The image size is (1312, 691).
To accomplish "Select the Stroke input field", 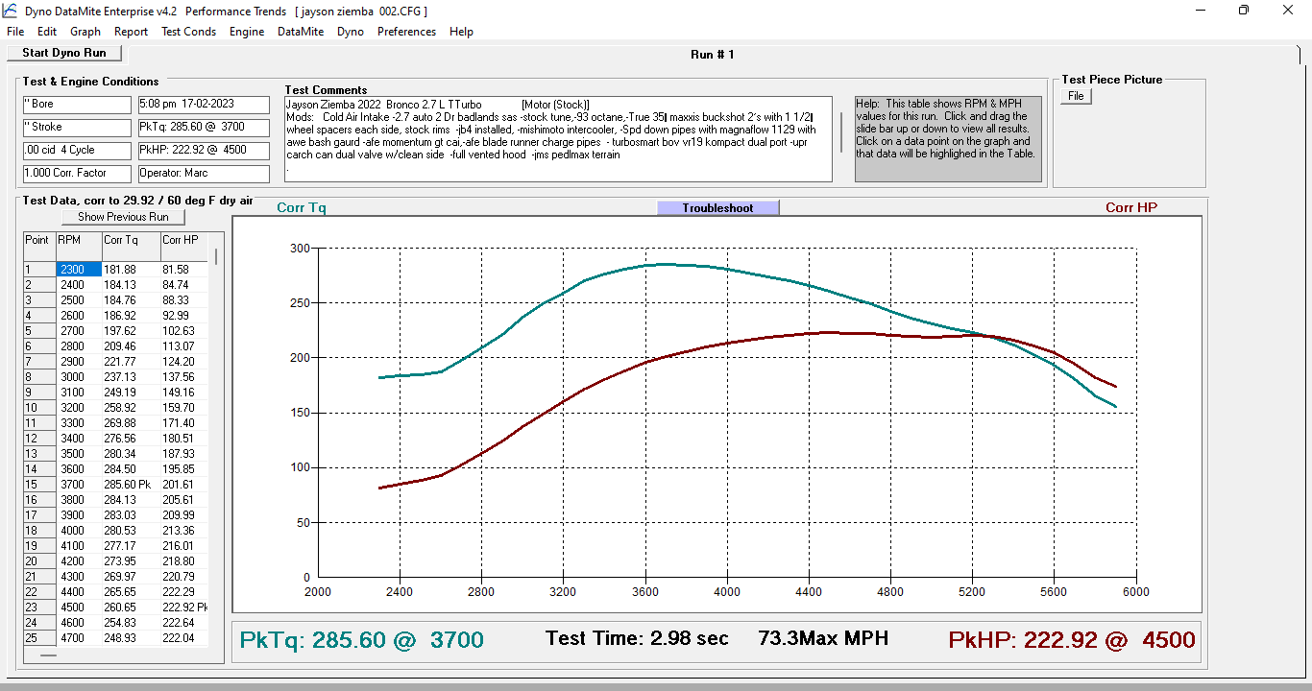I will pyautogui.click(x=77, y=127).
